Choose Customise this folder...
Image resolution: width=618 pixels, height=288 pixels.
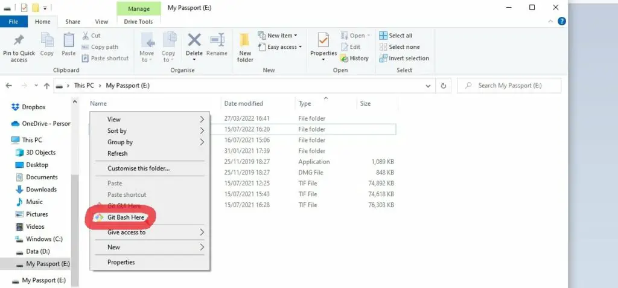click(x=150, y=168)
